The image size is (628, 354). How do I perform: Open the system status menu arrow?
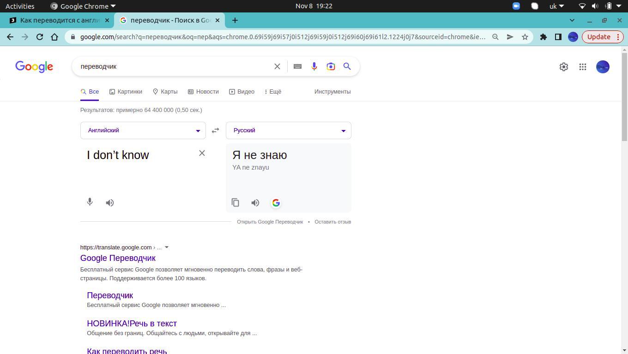[619, 6]
